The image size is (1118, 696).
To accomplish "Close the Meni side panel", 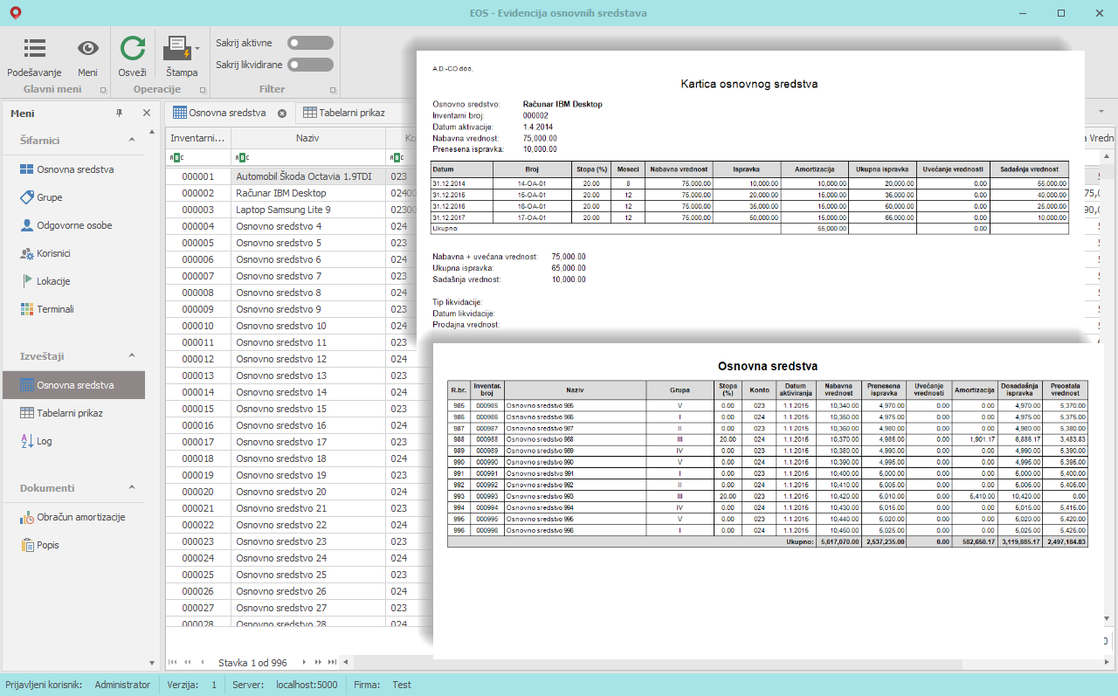I will [x=147, y=114].
